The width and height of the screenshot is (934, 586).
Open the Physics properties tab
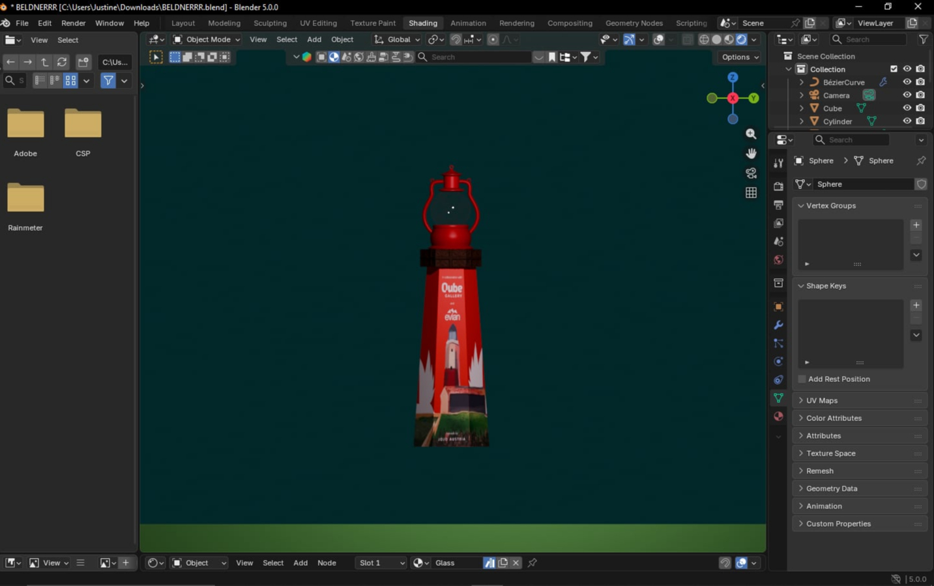click(x=778, y=361)
